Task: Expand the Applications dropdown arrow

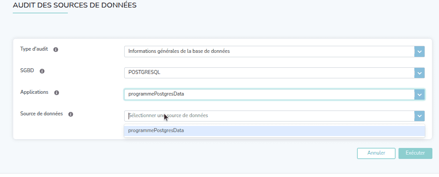Action: click(x=419, y=95)
